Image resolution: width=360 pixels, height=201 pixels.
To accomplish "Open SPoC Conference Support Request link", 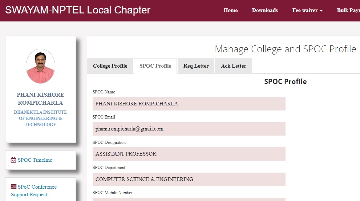I will (34, 191).
